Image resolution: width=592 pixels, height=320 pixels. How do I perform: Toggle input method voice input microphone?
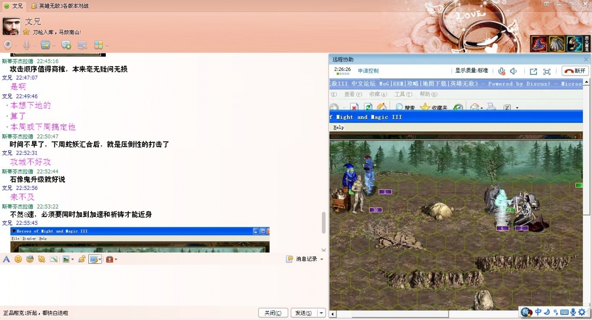[573, 312]
